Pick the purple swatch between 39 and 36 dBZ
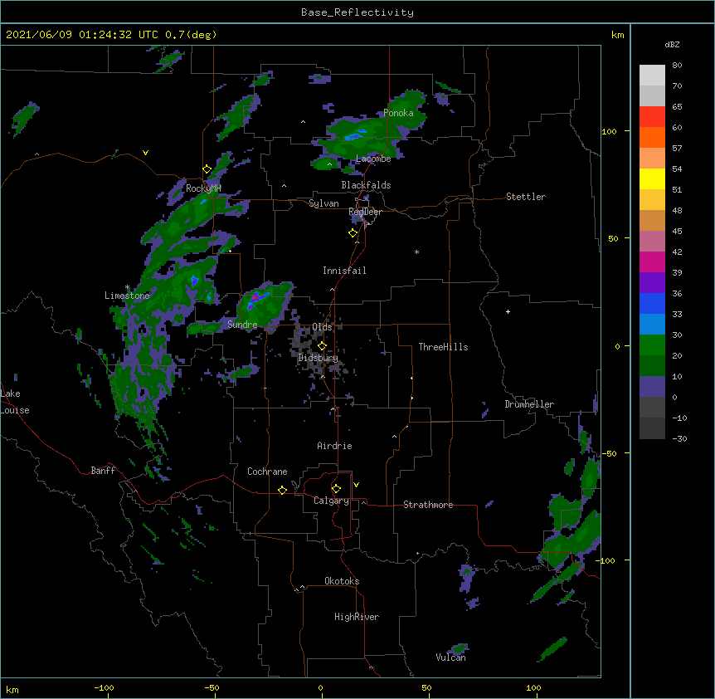 (652, 283)
